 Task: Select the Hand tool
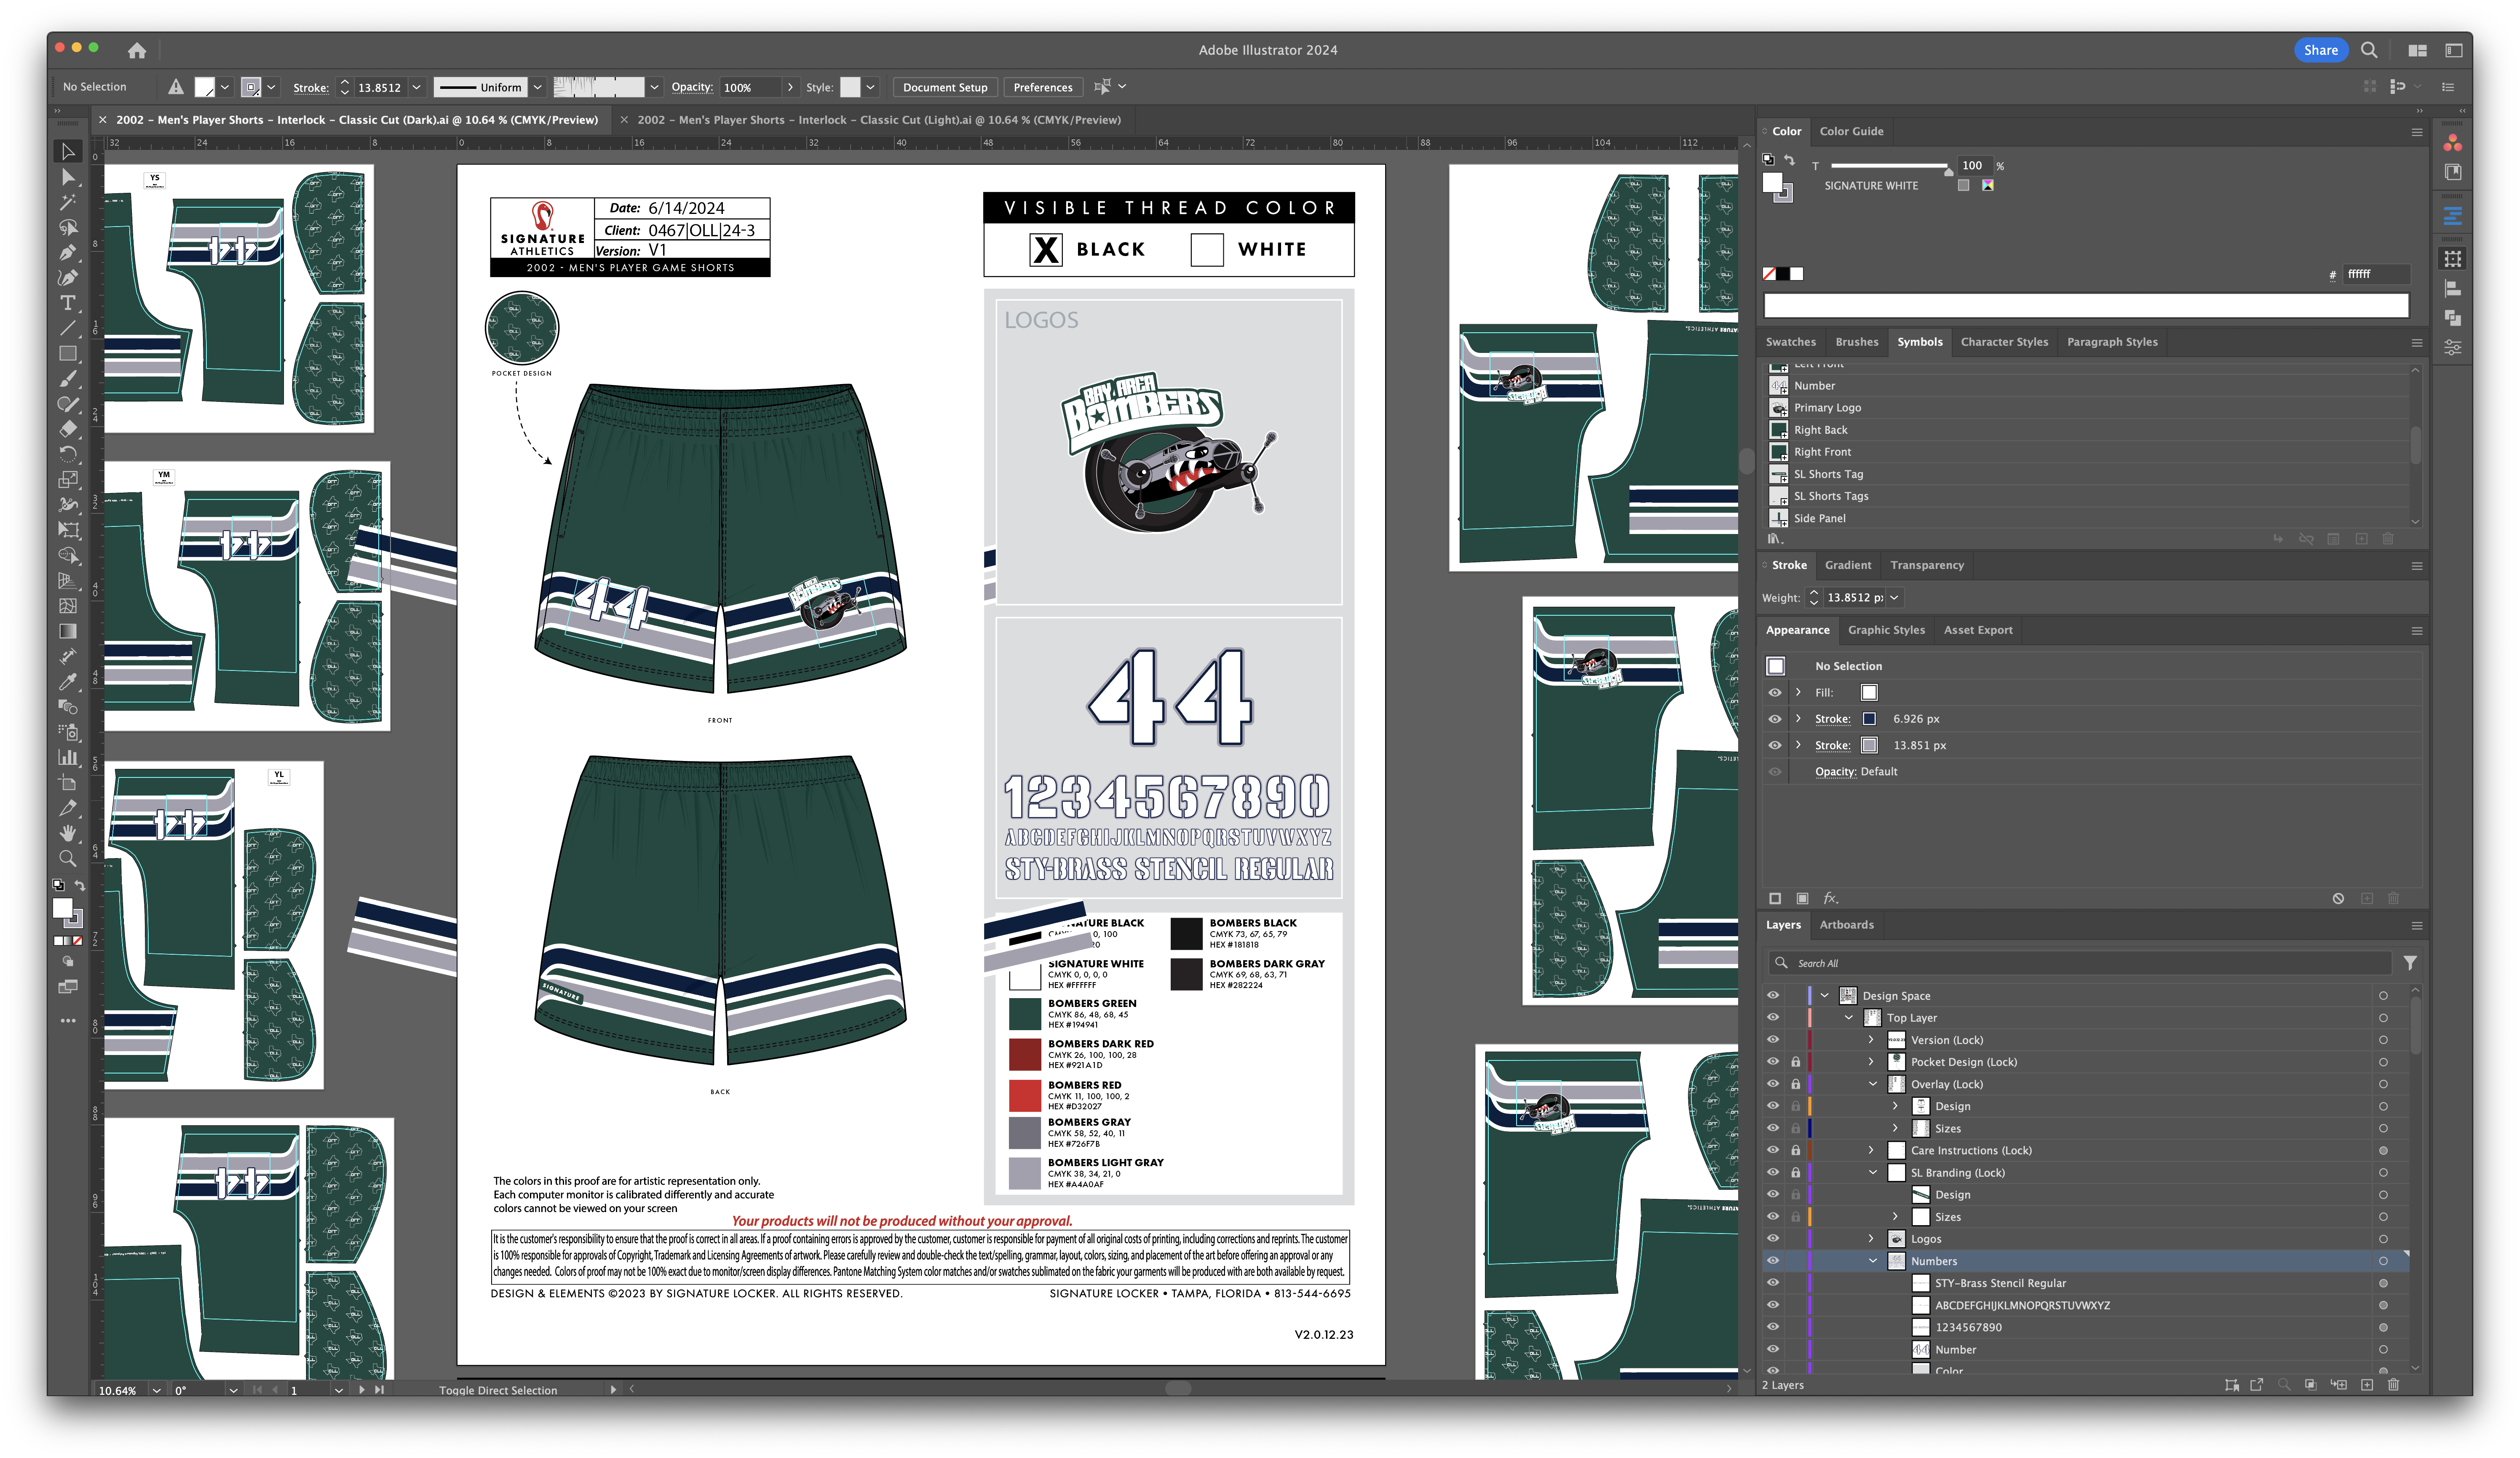(x=68, y=833)
